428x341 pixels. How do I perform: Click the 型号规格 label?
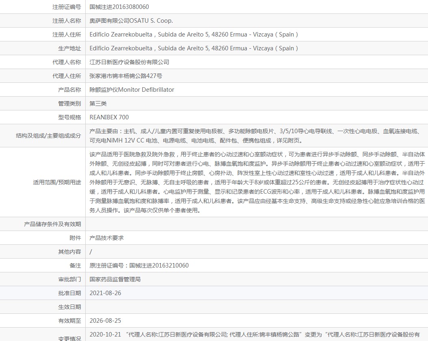click(x=69, y=117)
